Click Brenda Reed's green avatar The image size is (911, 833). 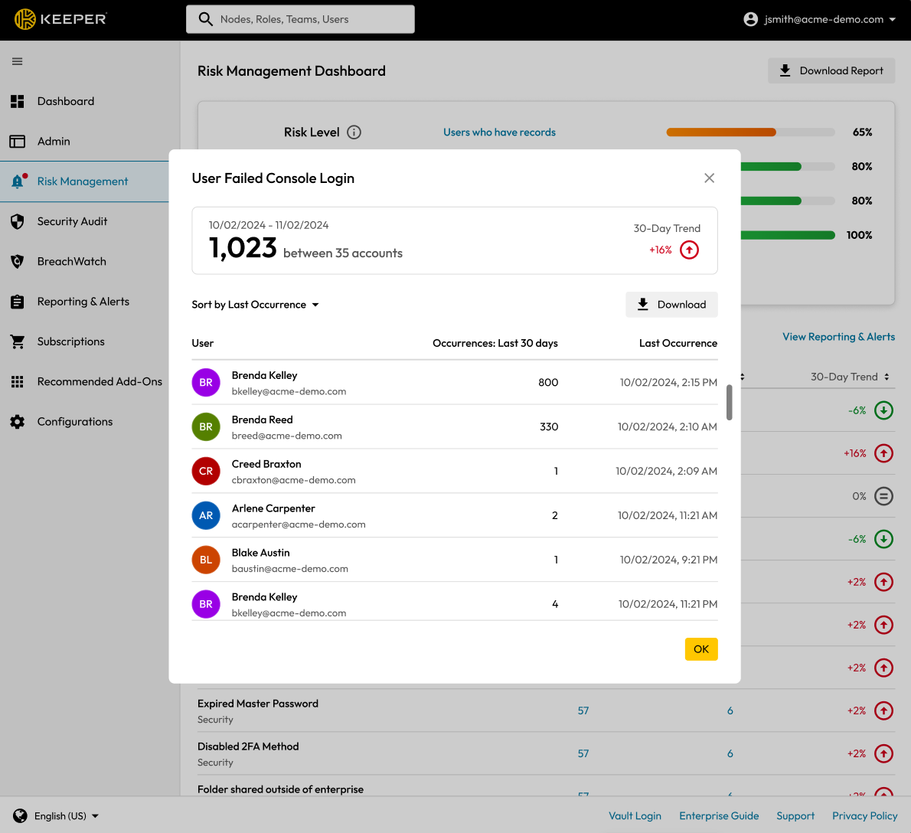pos(206,427)
